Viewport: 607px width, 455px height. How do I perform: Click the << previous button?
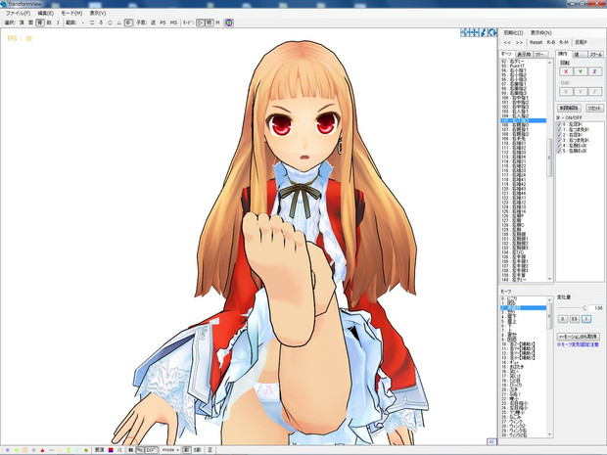click(507, 42)
